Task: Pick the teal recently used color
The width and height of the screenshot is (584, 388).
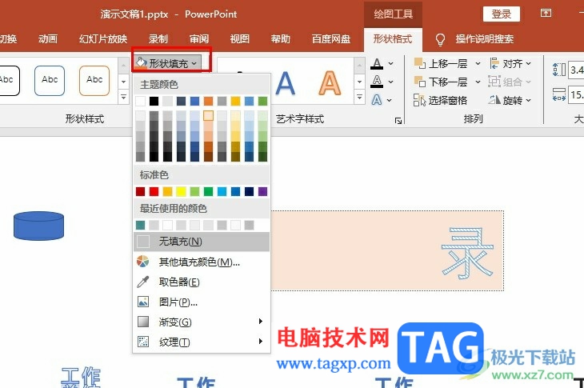Action: click(x=141, y=225)
